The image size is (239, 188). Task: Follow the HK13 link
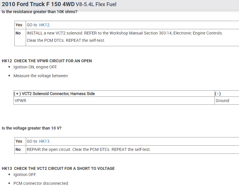point(44,141)
